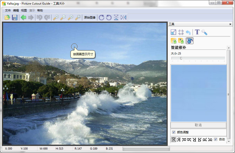Click the tools panel scroll down arrow
Image resolution: width=235 pixels, height=153 pixels.
(x=229, y=141)
